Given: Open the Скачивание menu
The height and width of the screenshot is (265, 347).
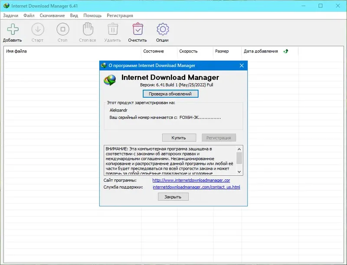Looking at the screenshot, I should click(x=52, y=16).
